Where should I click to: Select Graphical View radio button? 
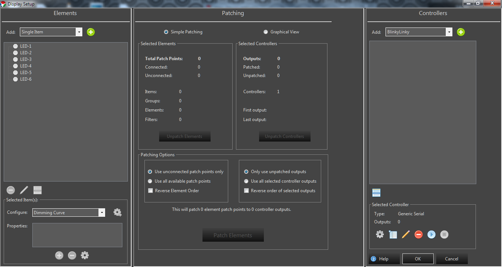tap(266, 32)
